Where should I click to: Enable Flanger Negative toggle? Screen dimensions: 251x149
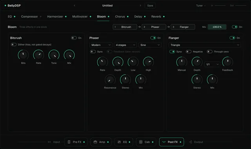pyautogui.click(x=189, y=51)
